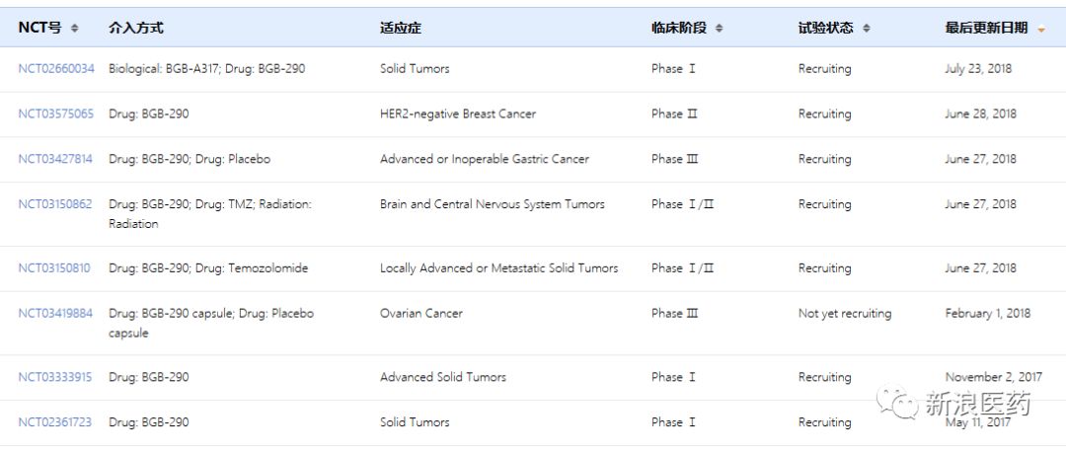
Task: Open trial NCT02660034
Action: pyautogui.click(x=56, y=69)
